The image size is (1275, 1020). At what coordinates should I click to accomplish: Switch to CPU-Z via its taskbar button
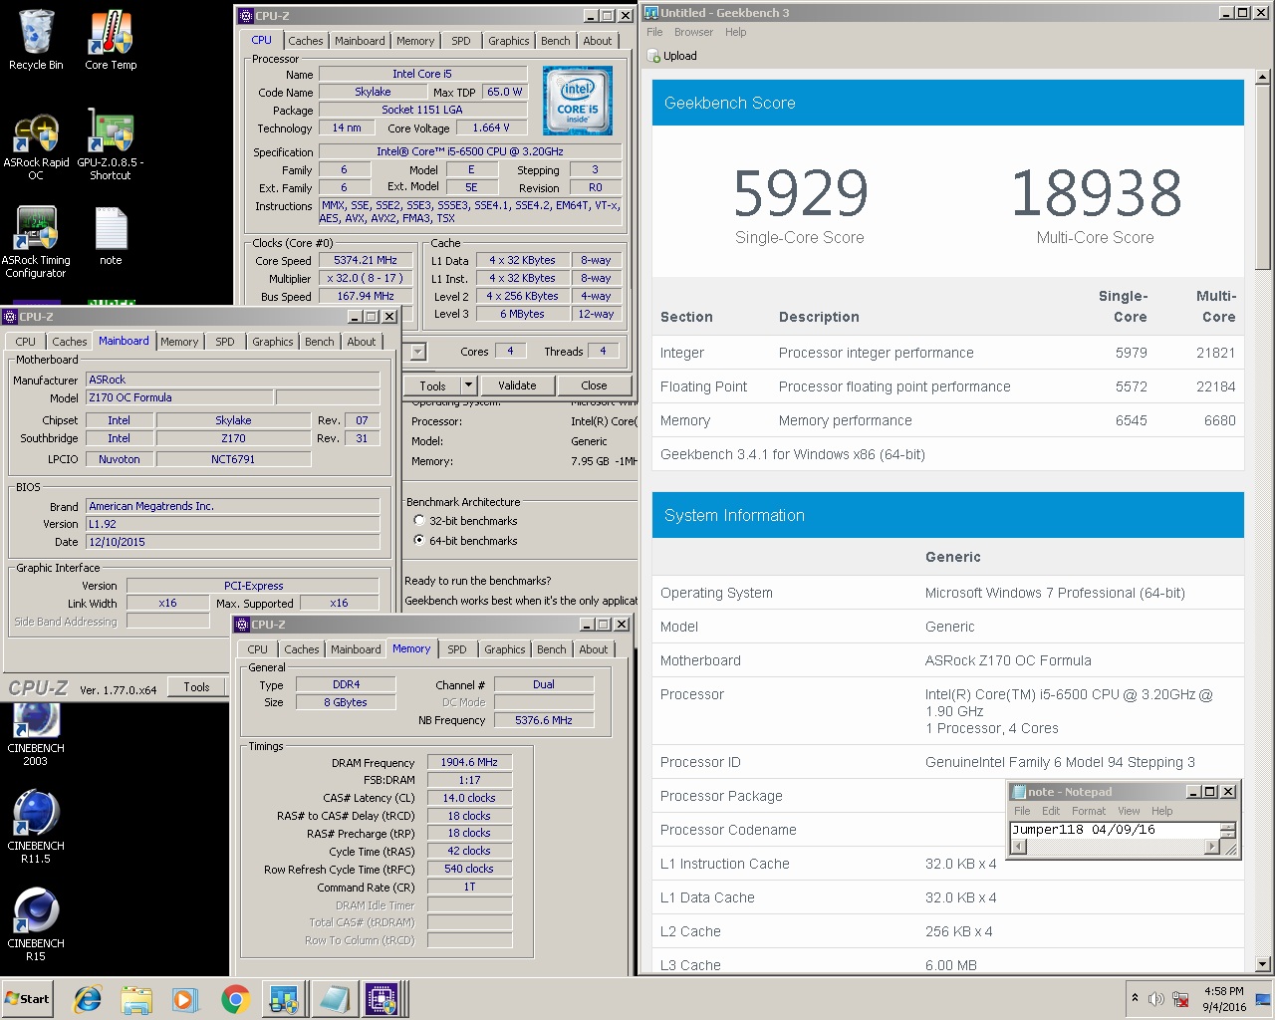382,999
